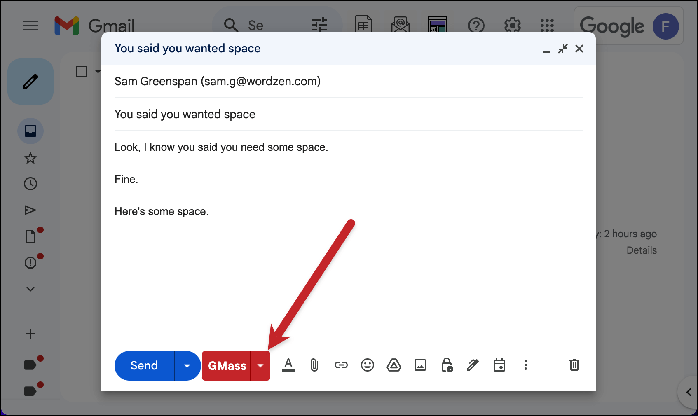Exit full screen compose window
The height and width of the screenshot is (416, 698).
pyautogui.click(x=563, y=49)
